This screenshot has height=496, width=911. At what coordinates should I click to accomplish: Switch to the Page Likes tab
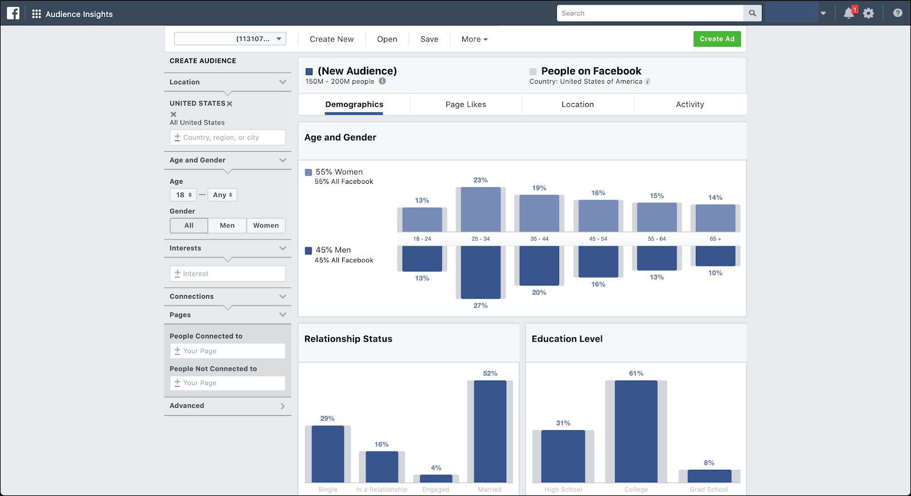point(466,105)
